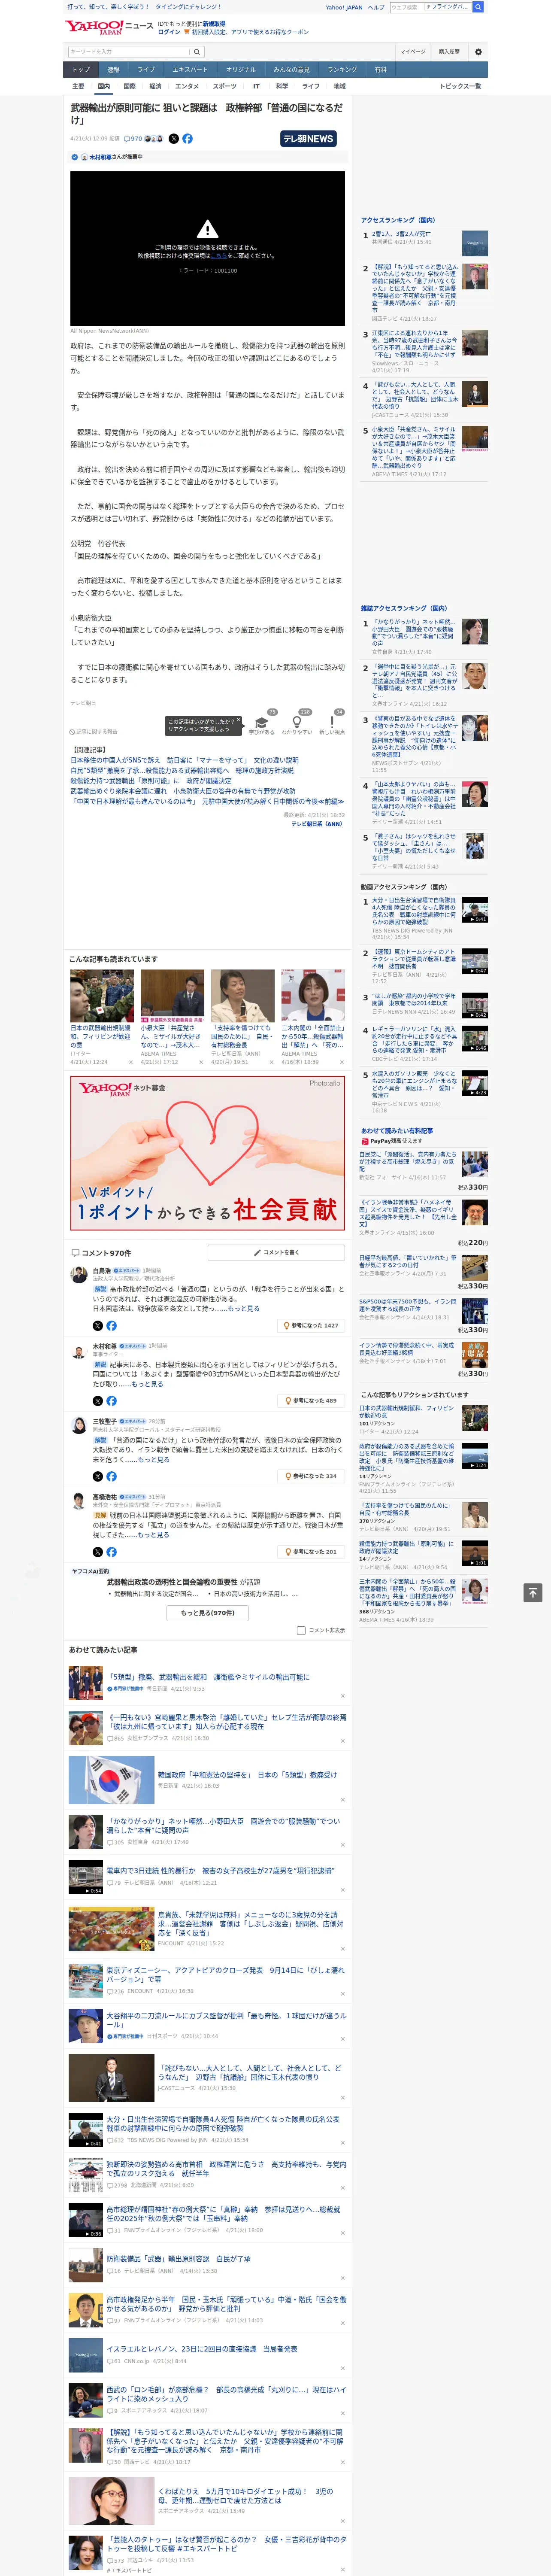
Task: Report this article via 記事に関する報告
Action: pyautogui.click(x=93, y=731)
